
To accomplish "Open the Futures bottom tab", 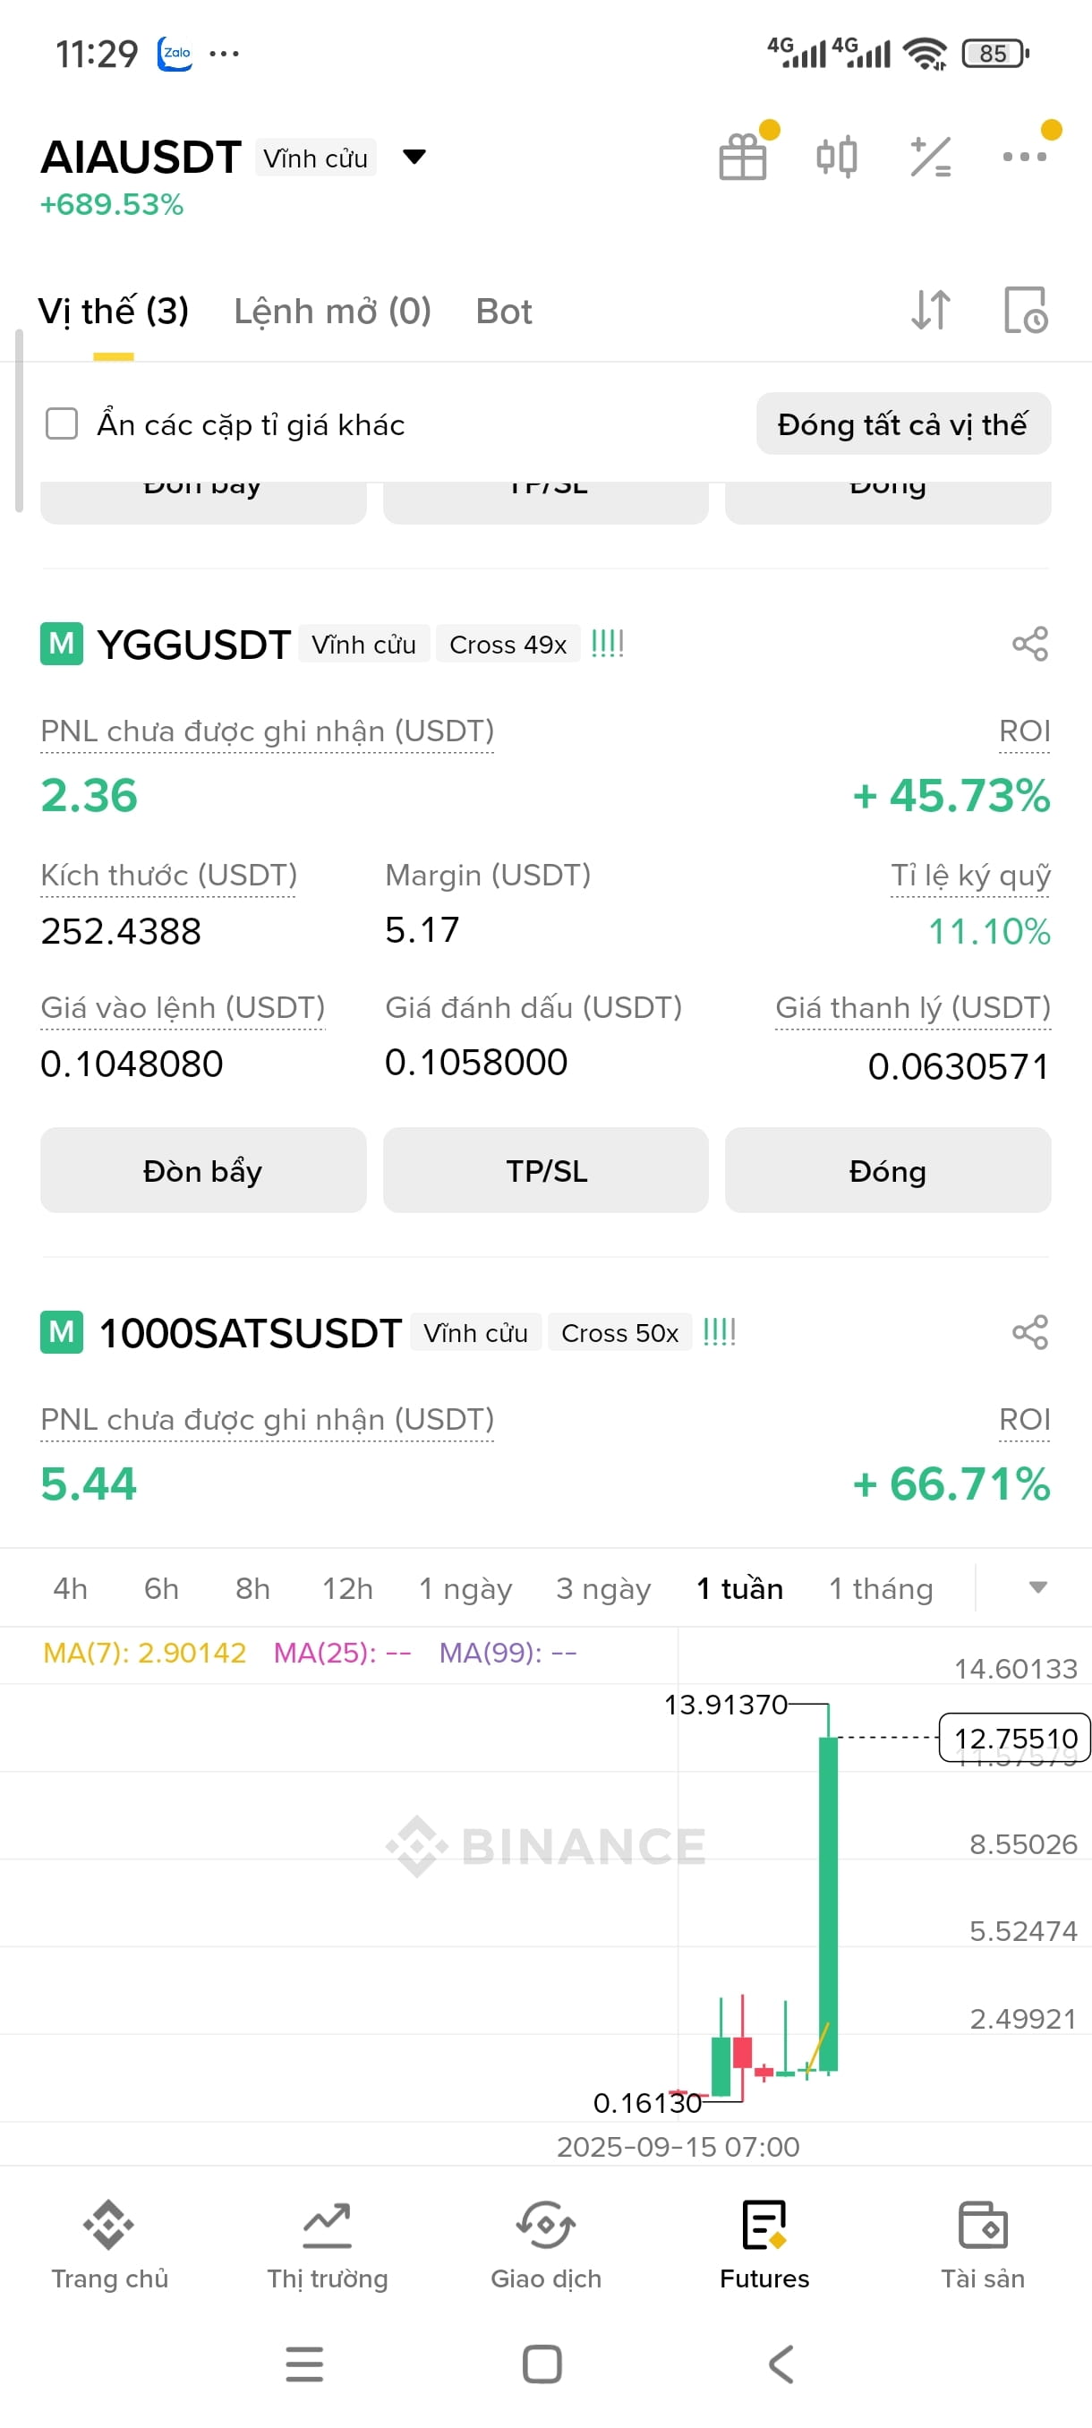I will [x=764, y=2245].
